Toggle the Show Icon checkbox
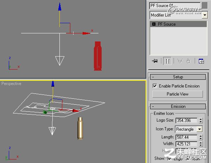 click(188, 159)
